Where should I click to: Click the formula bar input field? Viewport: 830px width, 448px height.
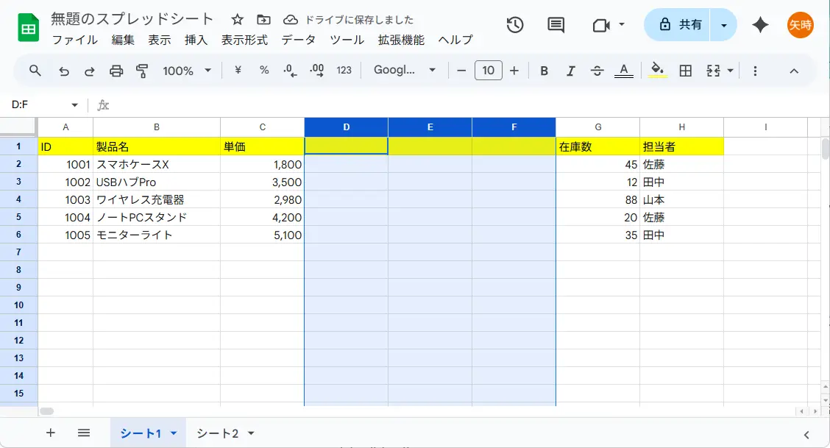441,105
